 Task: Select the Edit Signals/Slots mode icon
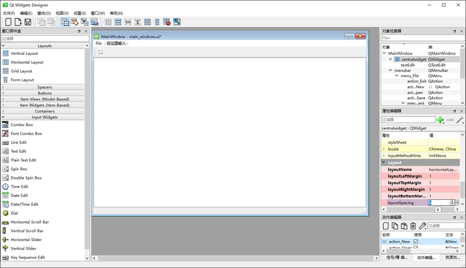click(x=75, y=22)
